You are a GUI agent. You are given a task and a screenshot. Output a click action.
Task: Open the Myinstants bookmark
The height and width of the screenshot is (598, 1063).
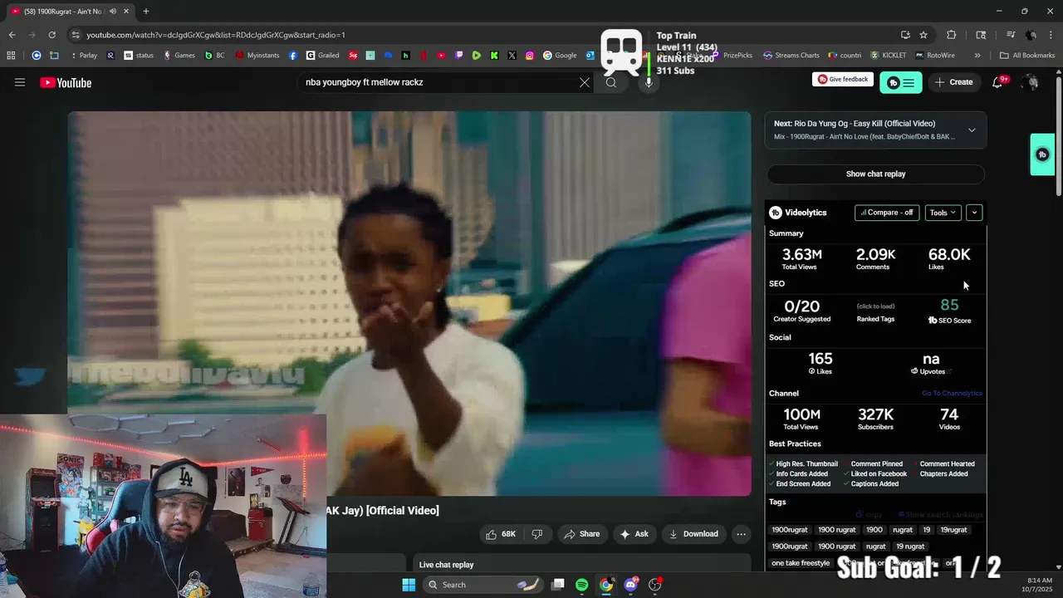pos(257,56)
